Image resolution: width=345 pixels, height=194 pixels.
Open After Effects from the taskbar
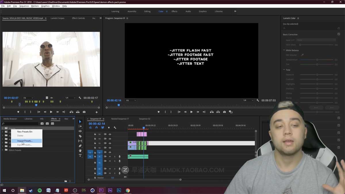point(110,190)
